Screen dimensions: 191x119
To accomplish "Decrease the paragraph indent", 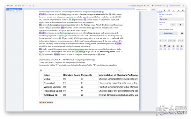I will [x=179, y=41].
